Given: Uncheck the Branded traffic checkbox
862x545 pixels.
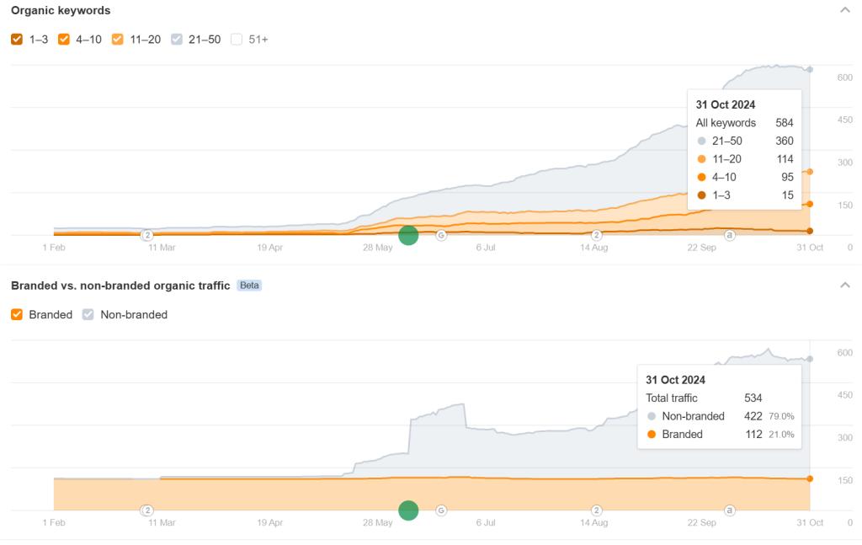Looking at the screenshot, I should (x=17, y=314).
